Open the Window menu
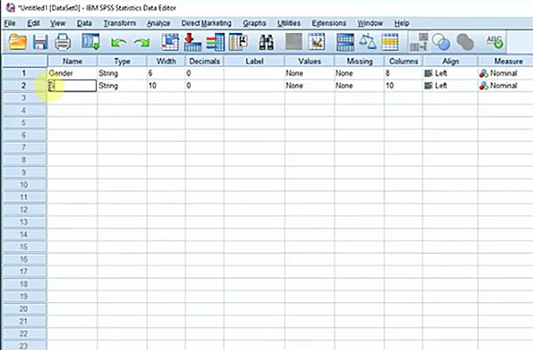The image size is (533, 350). click(x=370, y=23)
